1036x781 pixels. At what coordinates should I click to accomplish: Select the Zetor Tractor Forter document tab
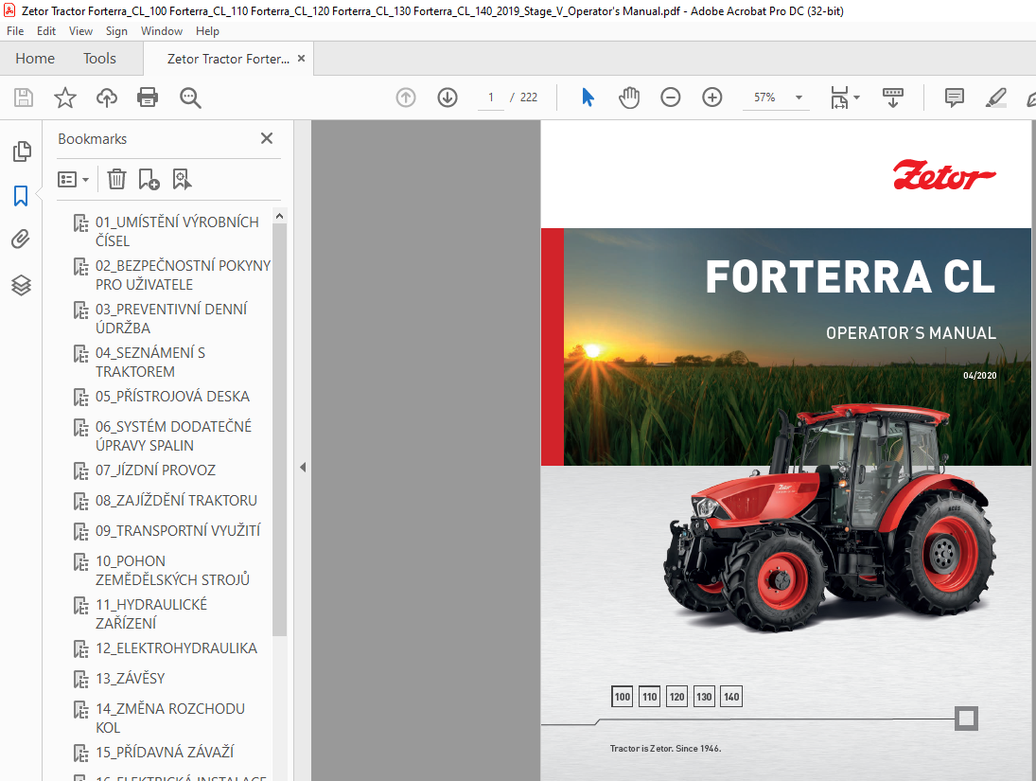click(x=228, y=59)
